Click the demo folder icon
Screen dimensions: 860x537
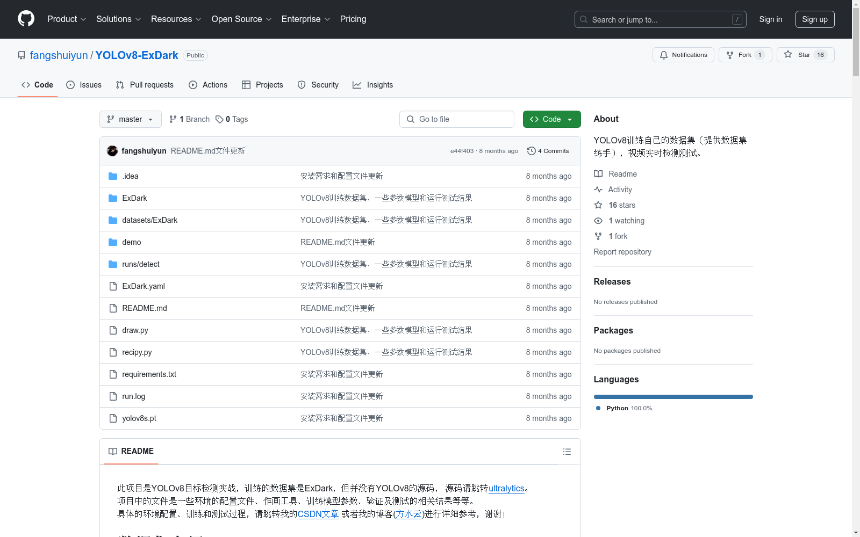[x=113, y=242]
